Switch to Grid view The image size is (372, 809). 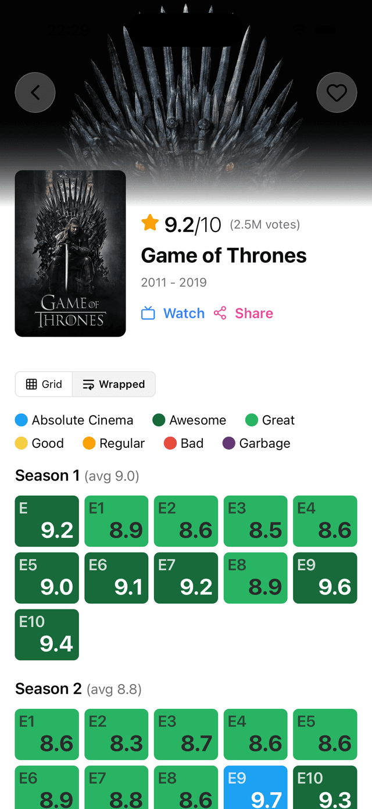44,384
